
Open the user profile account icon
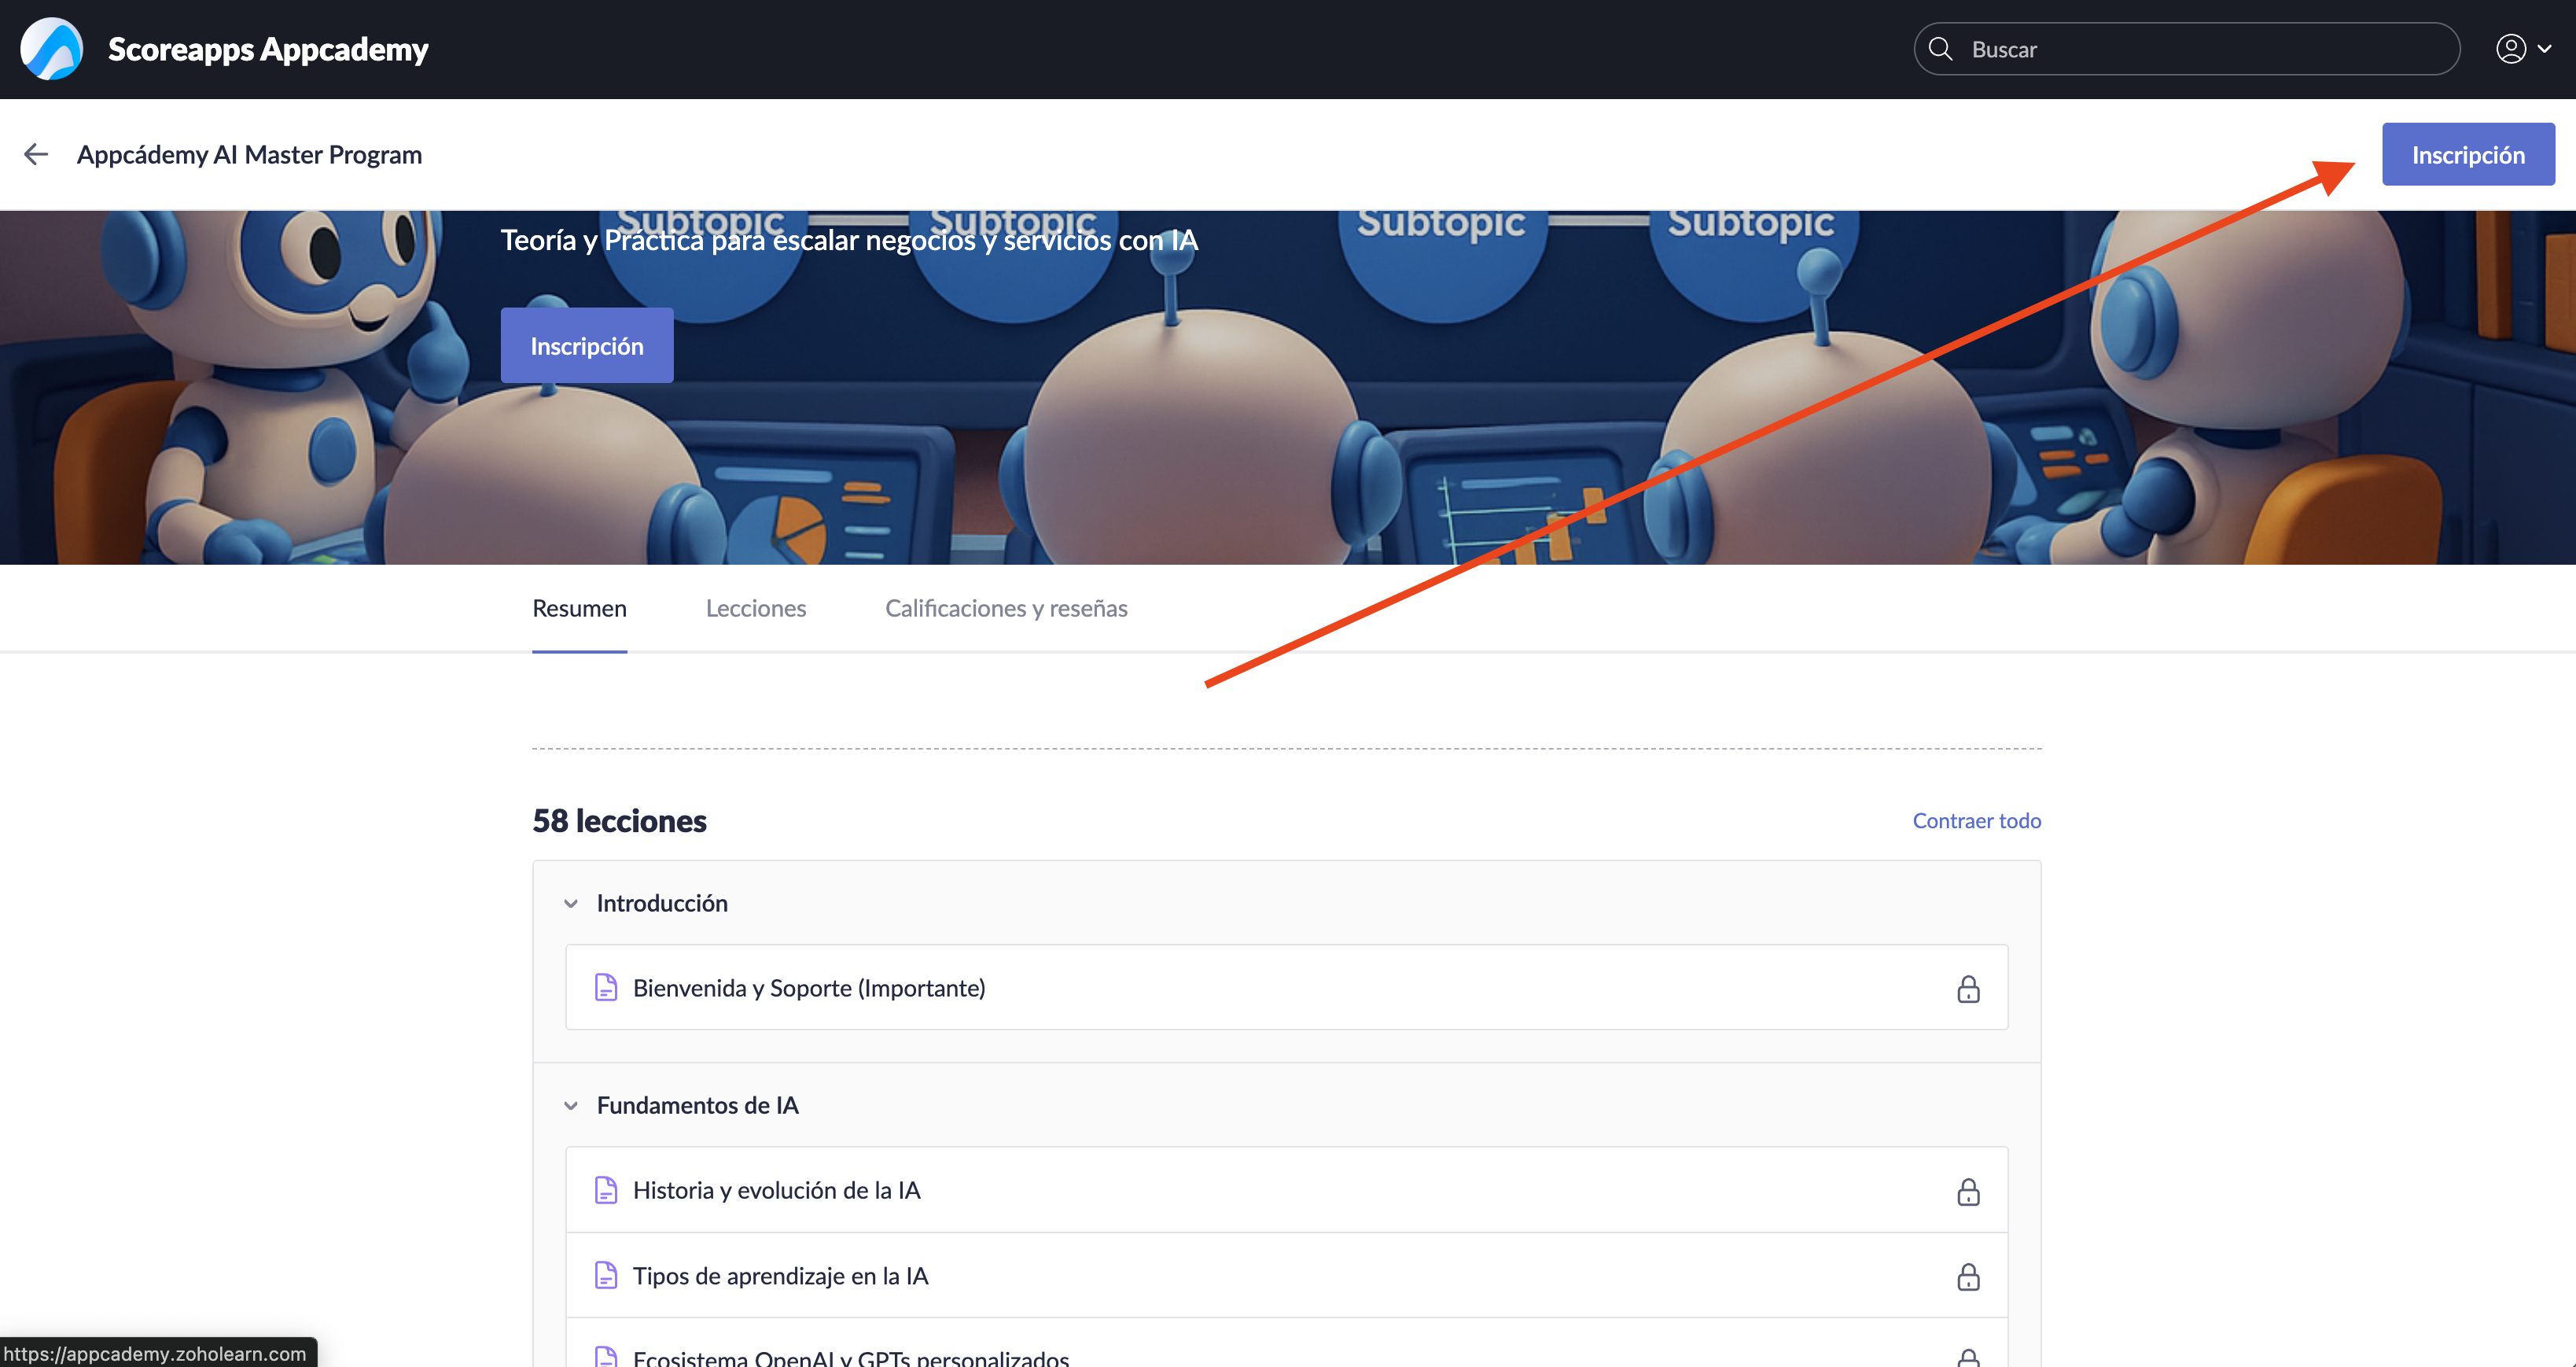[2510, 49]
